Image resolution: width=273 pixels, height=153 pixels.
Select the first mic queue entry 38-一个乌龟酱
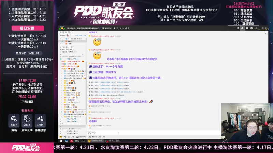[73, 39]
